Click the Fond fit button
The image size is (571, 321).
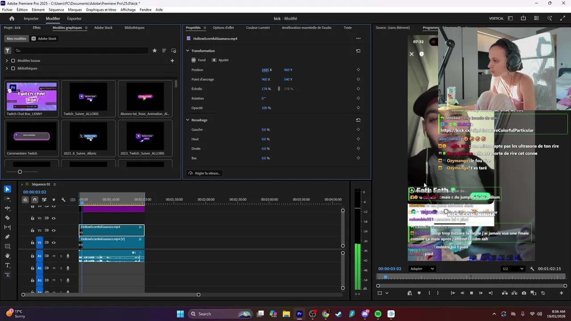[x=199, y=60]
